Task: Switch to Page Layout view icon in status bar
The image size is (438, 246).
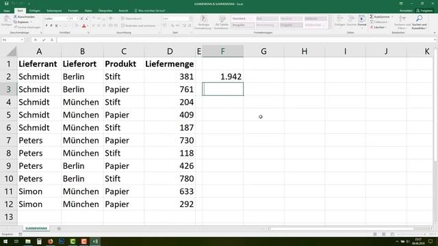Action: point(384,234)
